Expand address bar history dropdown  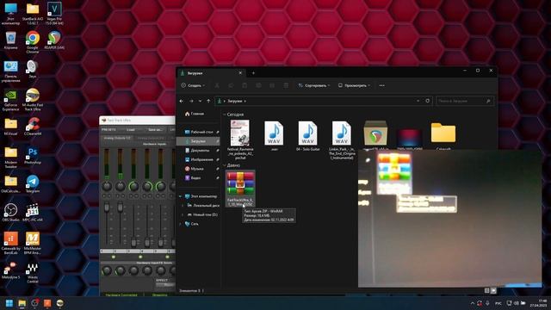(418, 101)
